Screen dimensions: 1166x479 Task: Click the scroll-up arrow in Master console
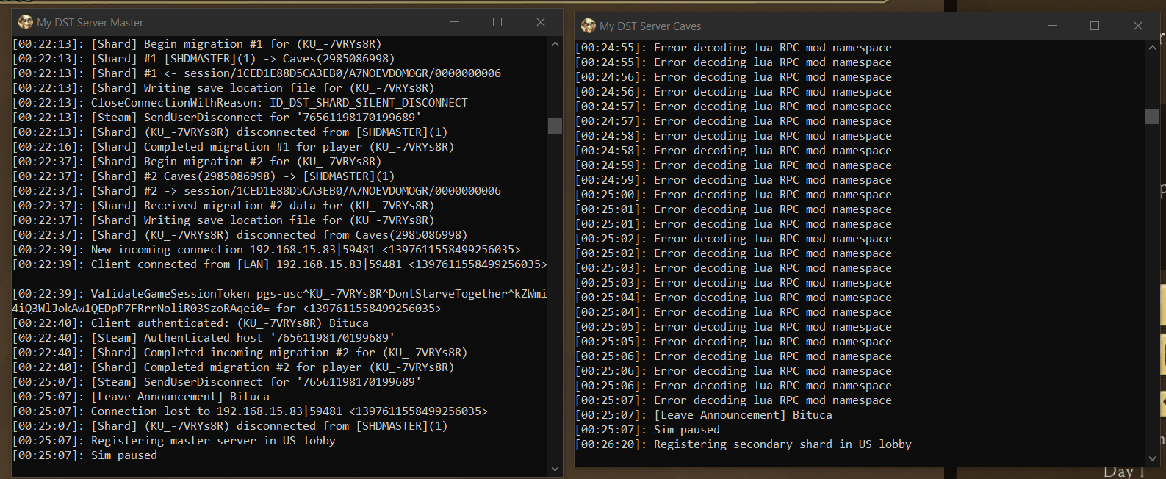[555, 44]
